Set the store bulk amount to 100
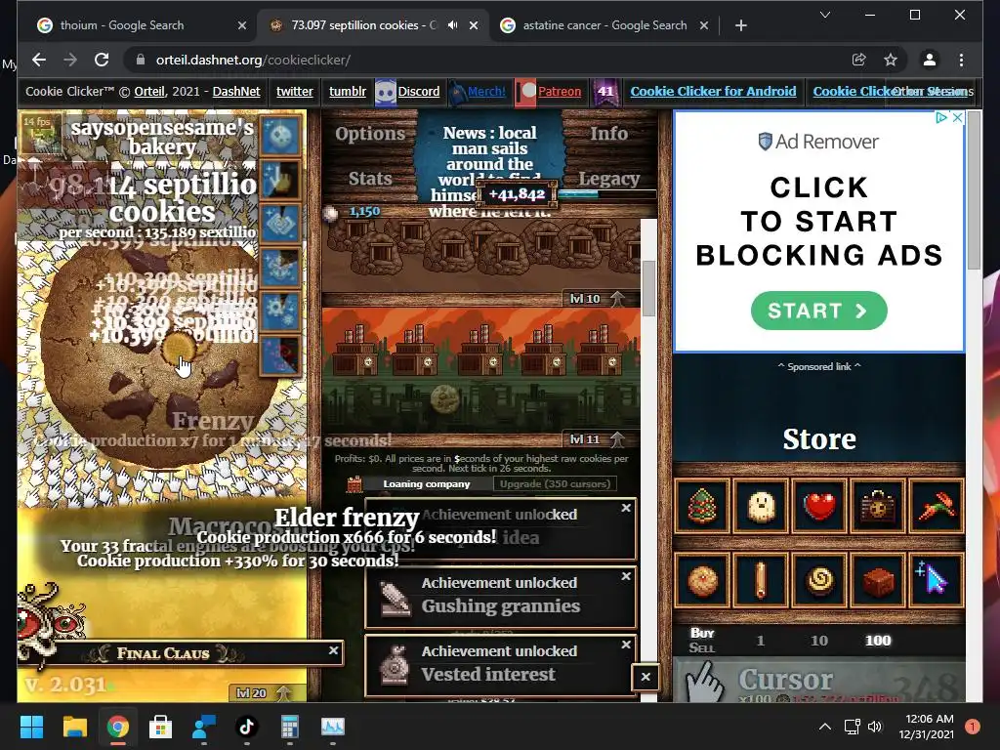 tap(878, 641)
